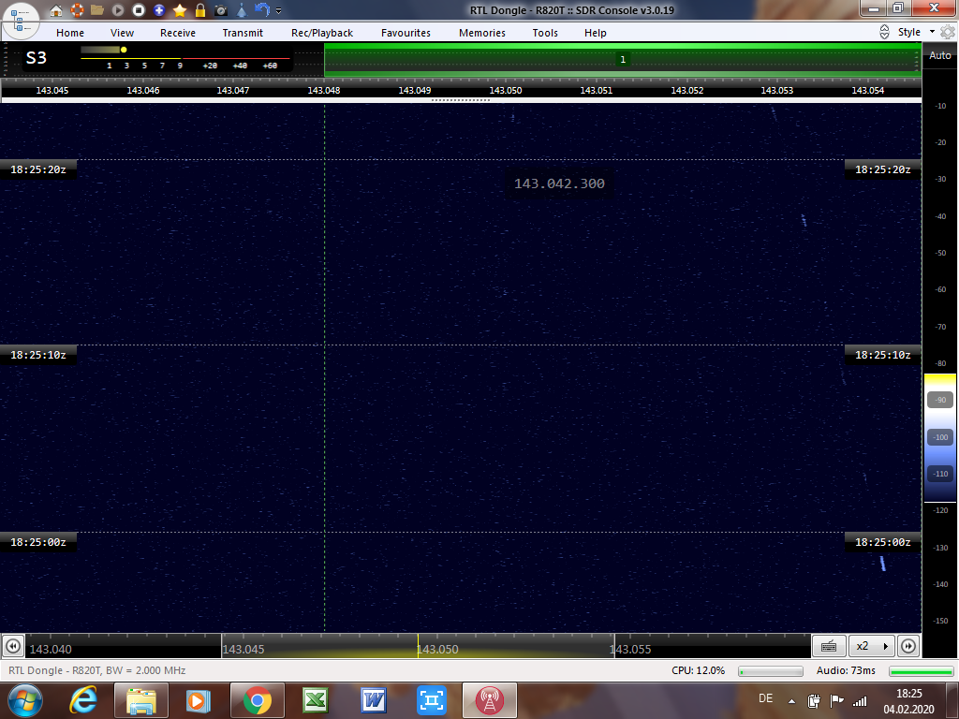Image resolution: width=959 pixels, height=719 pixels.
Task: Click the -100 waterfall colour level handle
Action: tap(940, 437)
